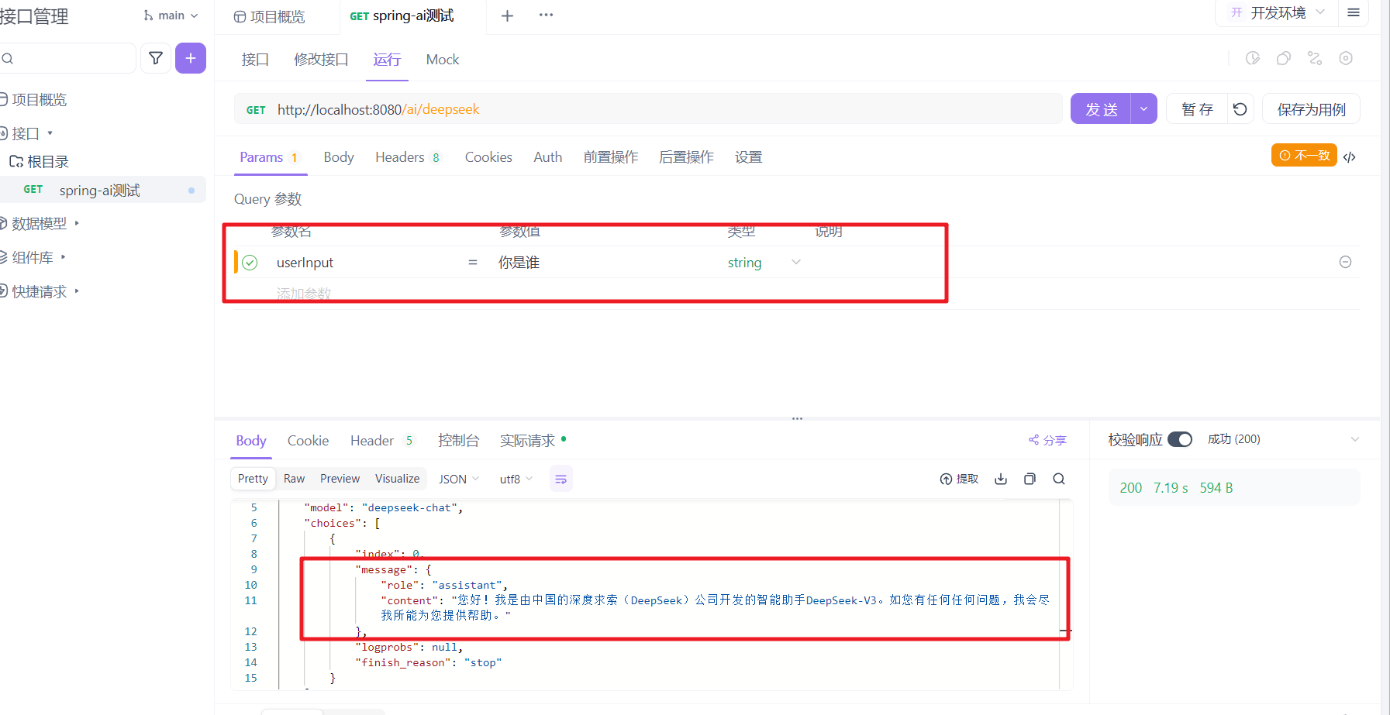Click the 暂存 button
The width and height of the screenshot is (1390, 715).
click(x=1197, y=109)
